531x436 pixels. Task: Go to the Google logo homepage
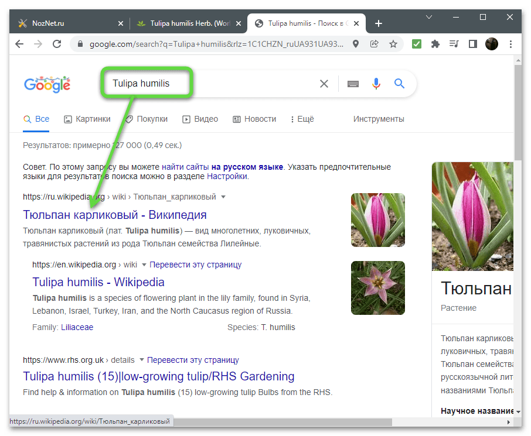[x=47, y=84]
